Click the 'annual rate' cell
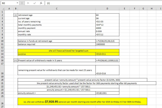Screen dimensions: 162x108 (57, 31)
